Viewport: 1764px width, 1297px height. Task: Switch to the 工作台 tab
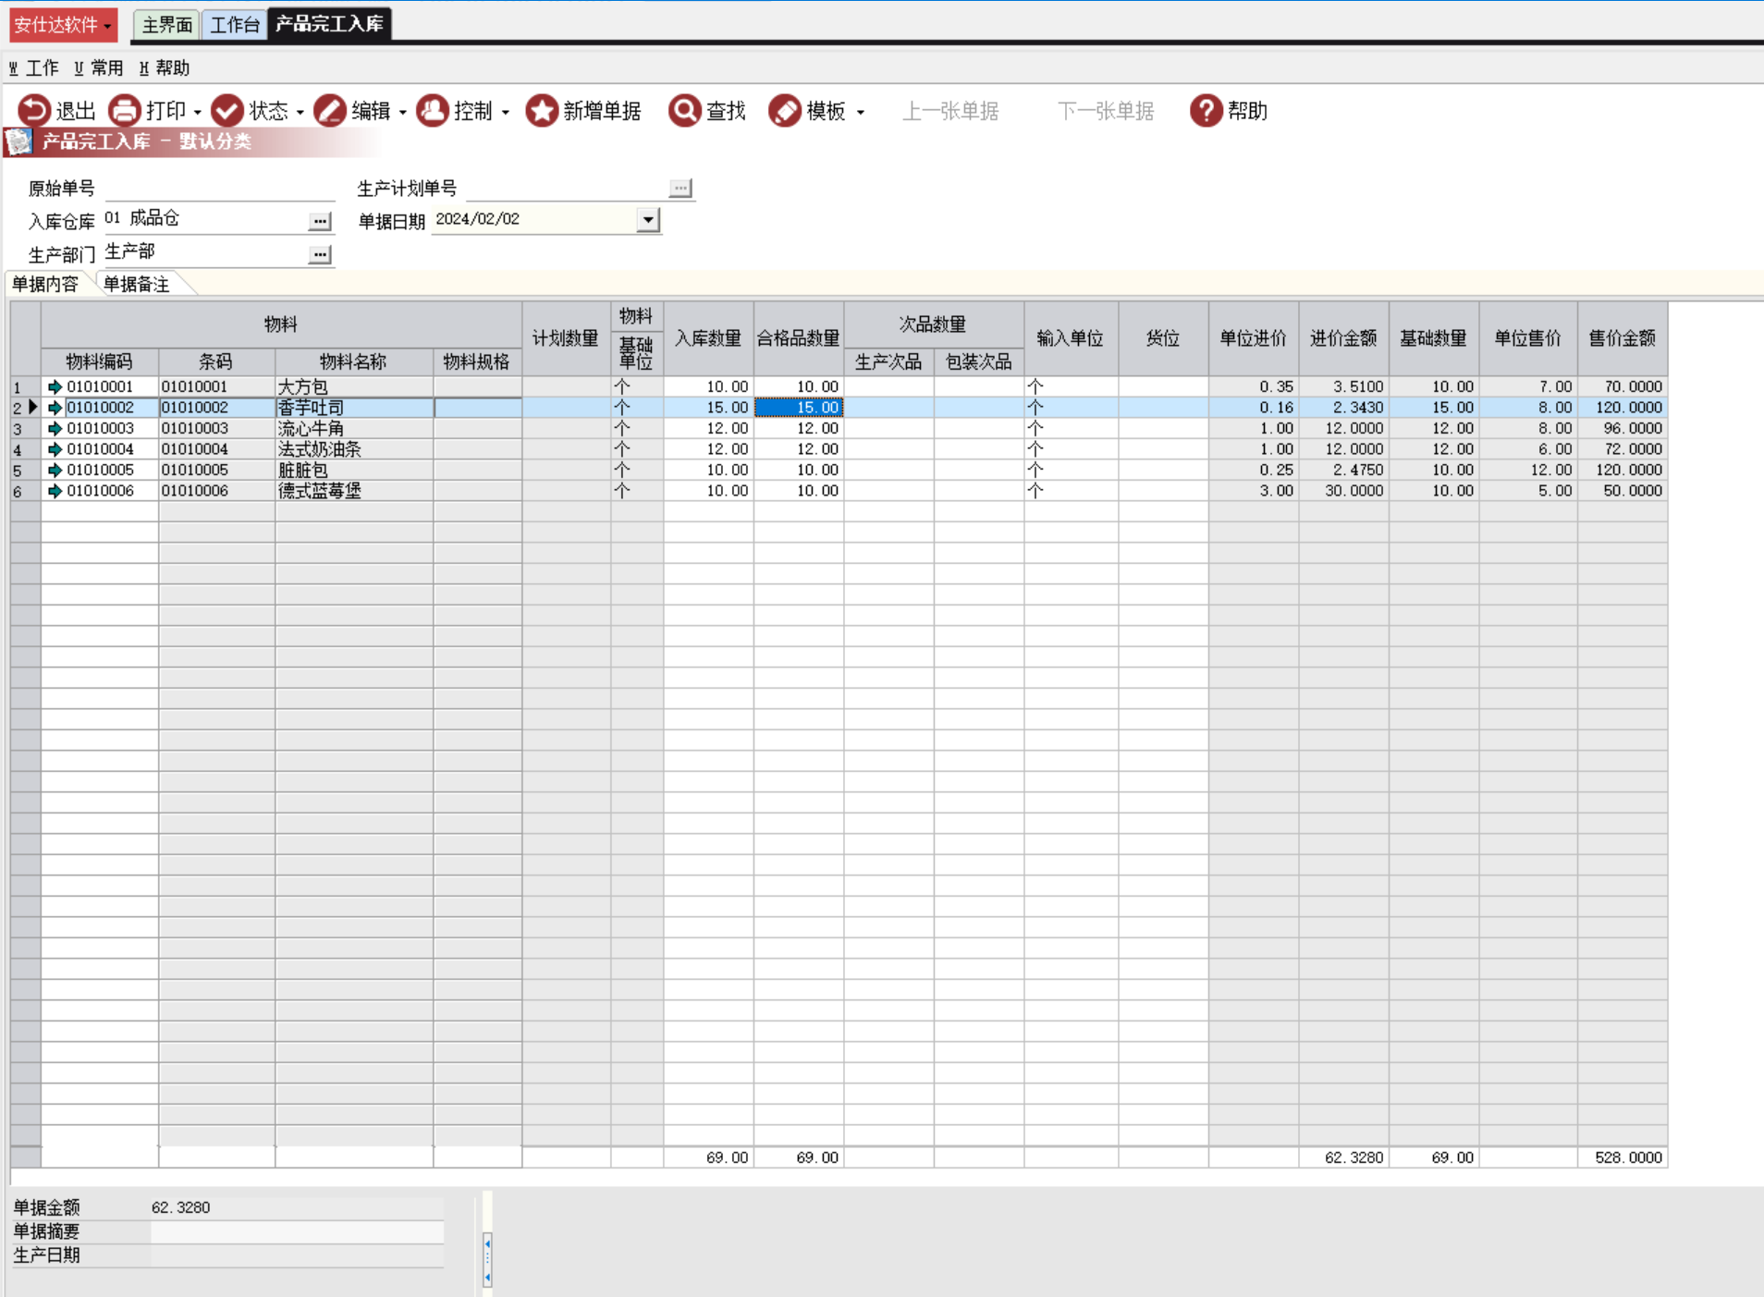click(234, 25)
